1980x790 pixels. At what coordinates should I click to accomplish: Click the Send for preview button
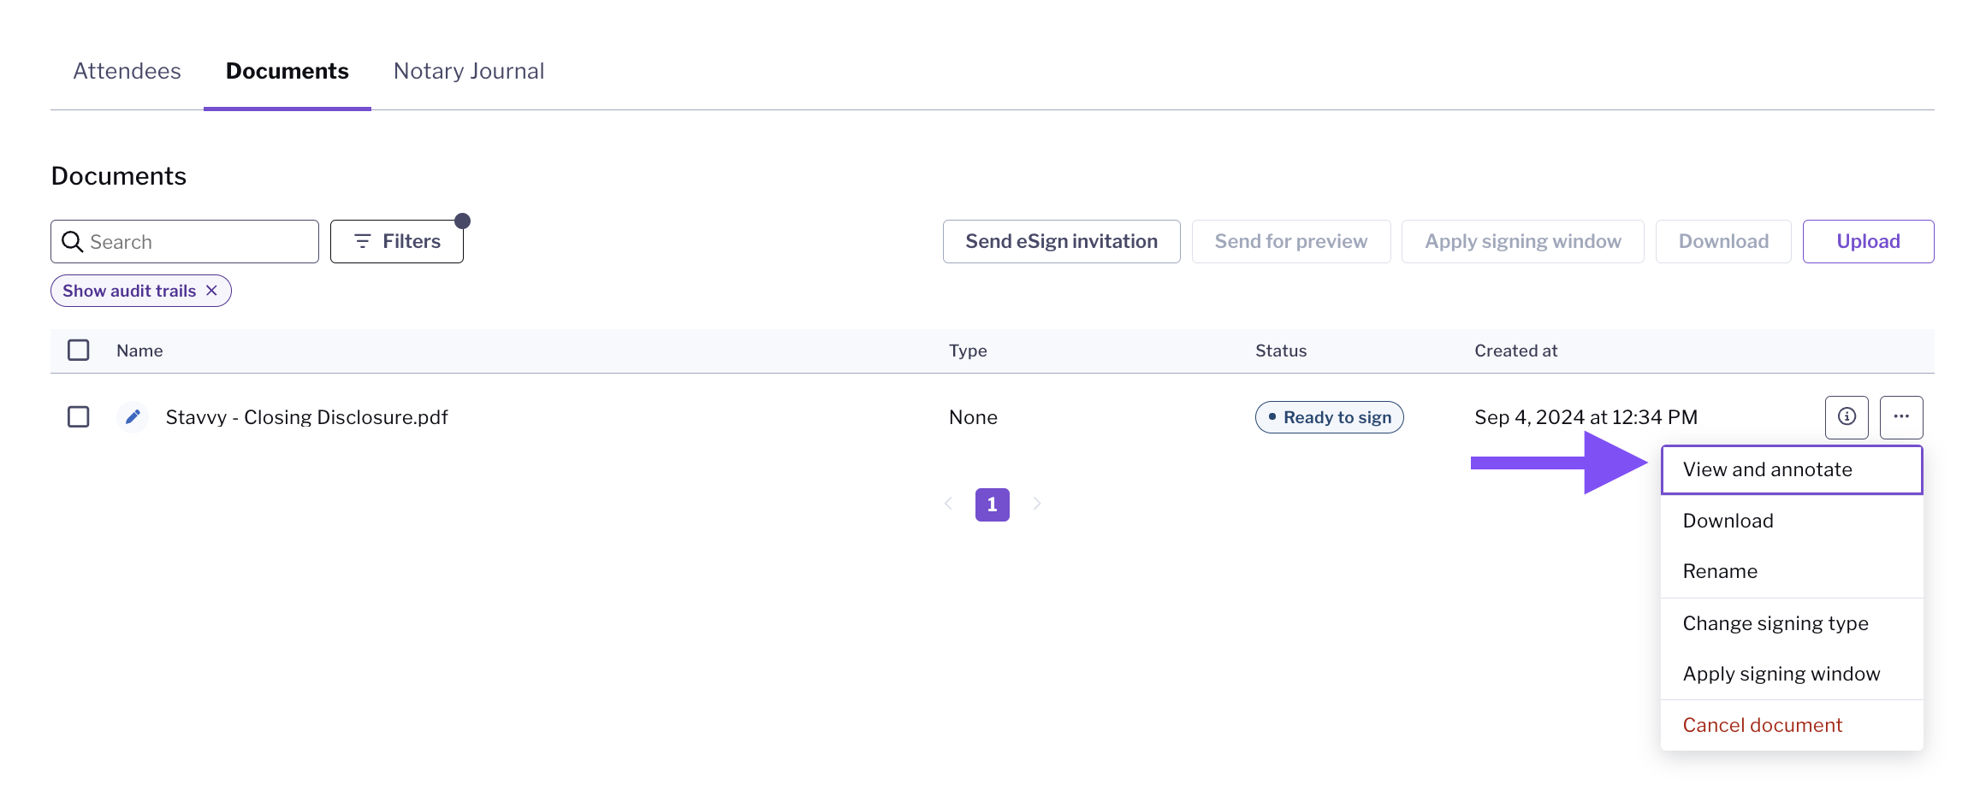tap(1291, 242)
